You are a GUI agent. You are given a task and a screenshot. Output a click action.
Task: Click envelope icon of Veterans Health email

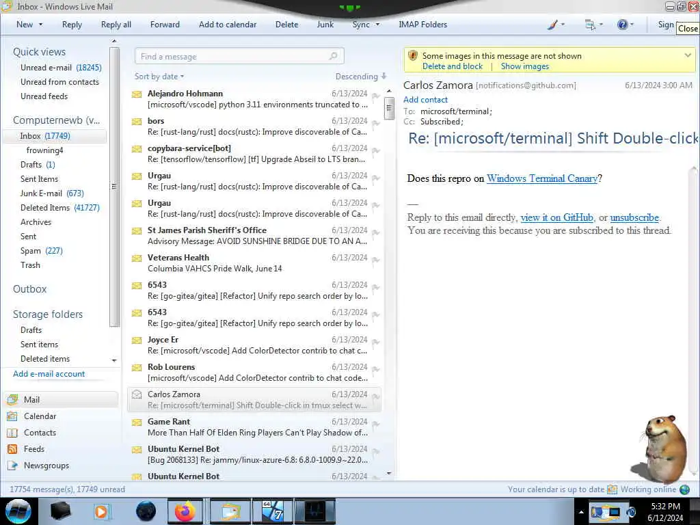click(x=137, y=258)
